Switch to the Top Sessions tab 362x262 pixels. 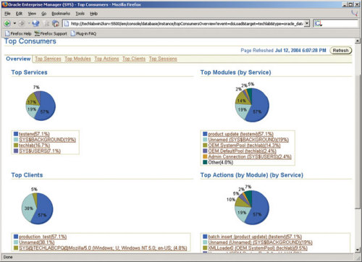163,59
